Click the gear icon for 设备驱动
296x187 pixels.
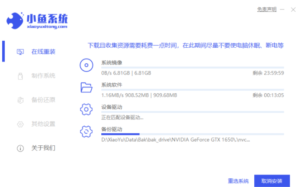(x=86, y=109)
